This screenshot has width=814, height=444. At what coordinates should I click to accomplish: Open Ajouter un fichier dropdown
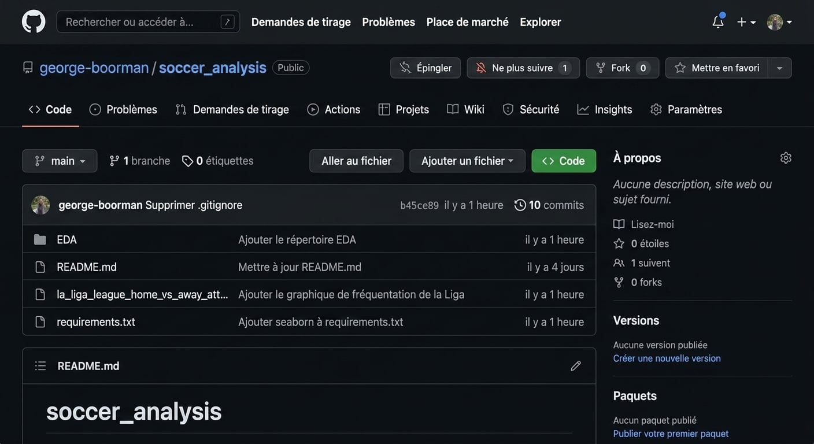(x=467, y=161)
